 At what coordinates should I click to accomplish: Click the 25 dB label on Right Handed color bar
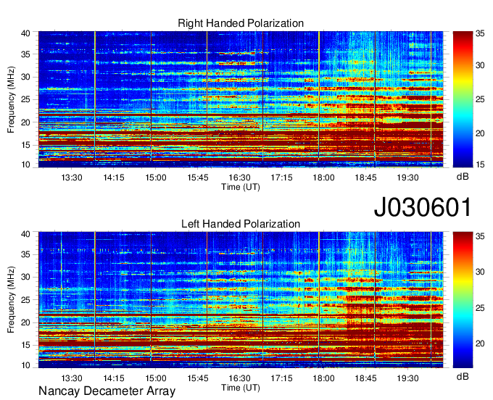pos(480,99)
